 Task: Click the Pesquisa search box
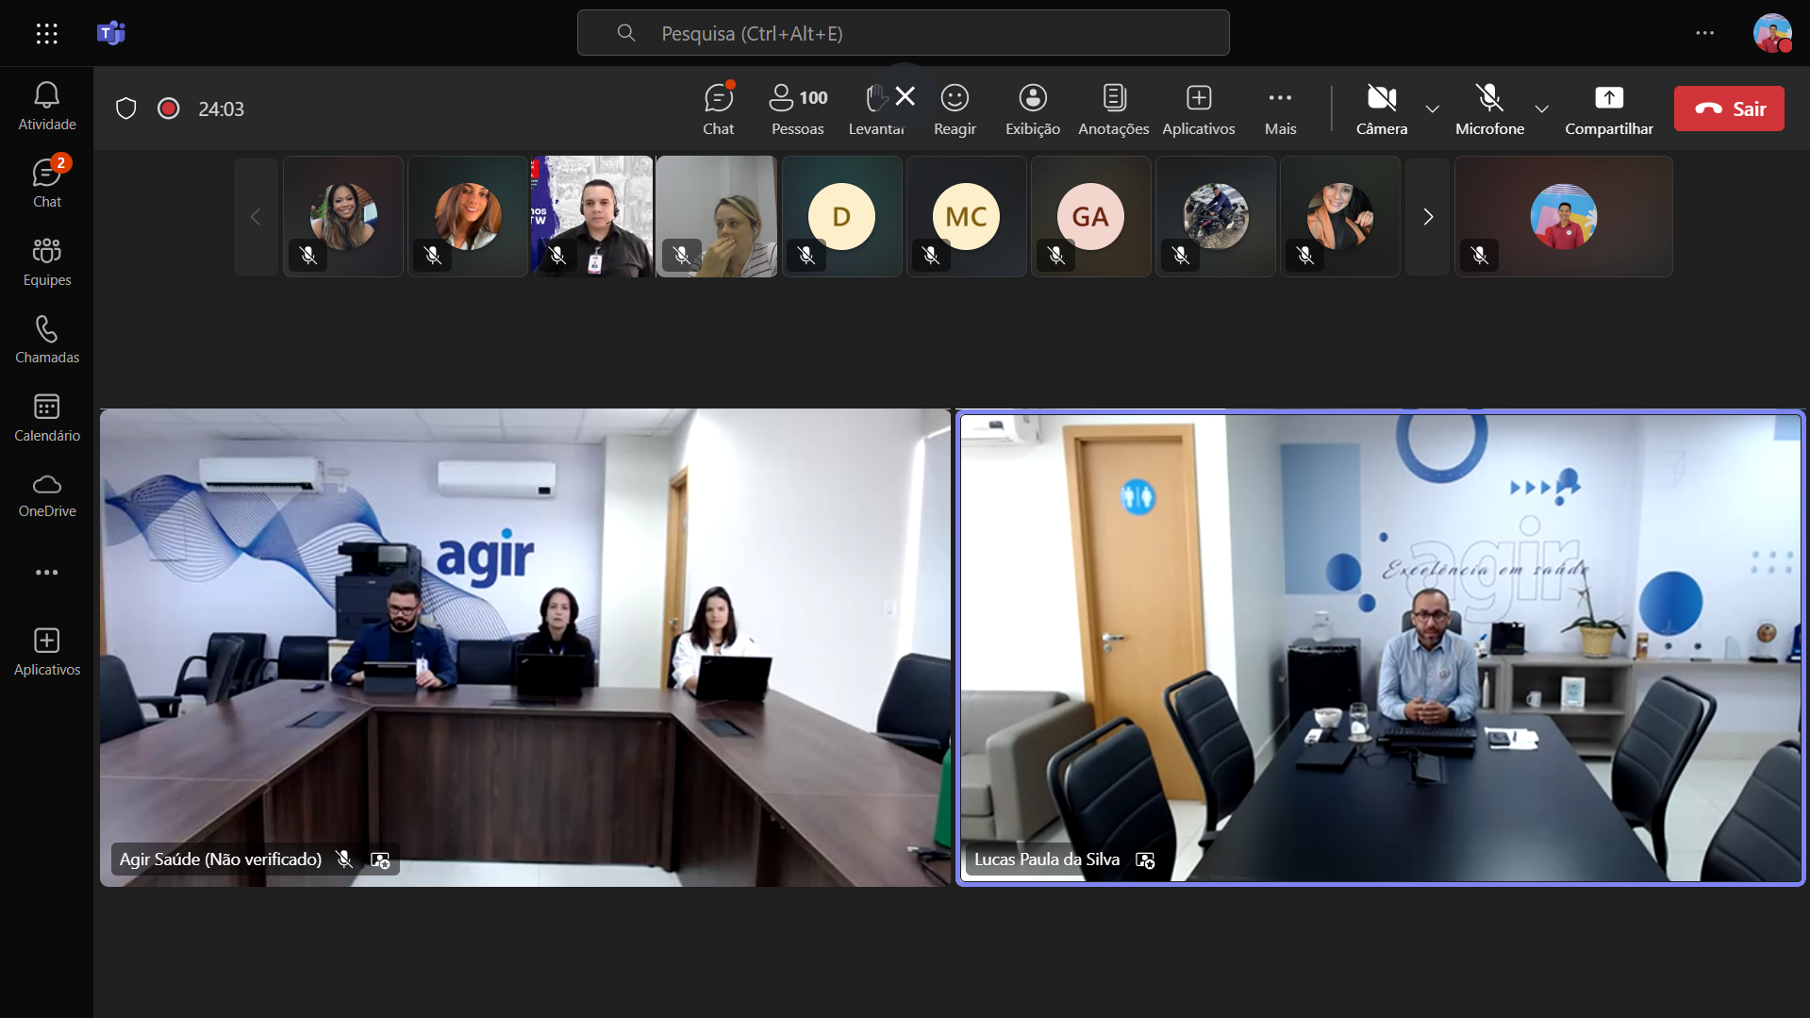coord(903,33)
